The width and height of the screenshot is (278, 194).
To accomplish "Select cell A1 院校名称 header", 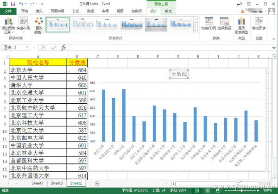I will click(x=38, y=63).
